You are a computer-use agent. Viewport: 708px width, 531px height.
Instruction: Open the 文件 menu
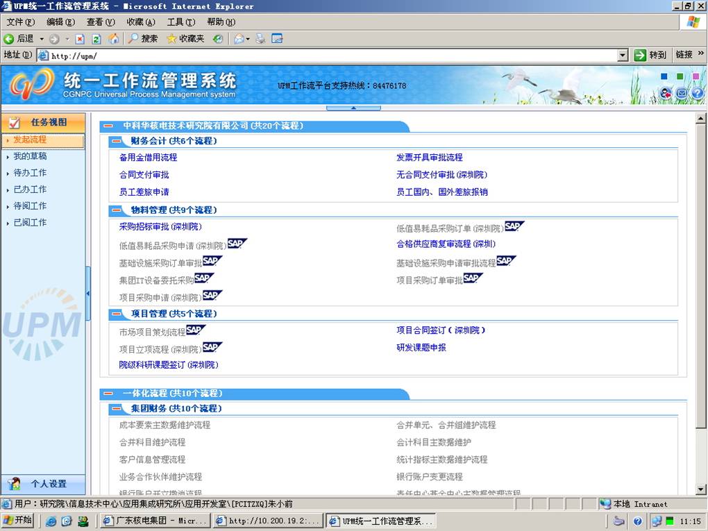coord(17,22)
